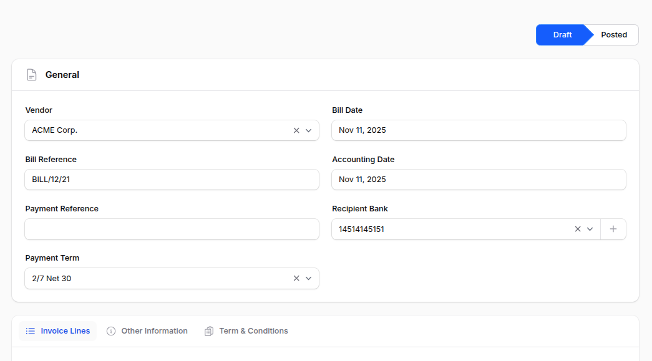Focus the Payment Reference input field
The height and width of the screenshot is (361, 652).
[x=172, y=229]
